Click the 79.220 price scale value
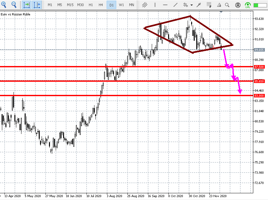268x200 pixels. [x=259, y=131]
